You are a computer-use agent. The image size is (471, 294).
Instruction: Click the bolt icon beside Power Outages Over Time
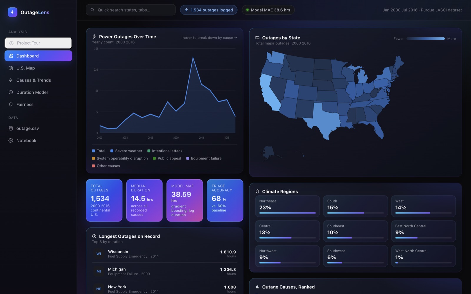[94, 37]
